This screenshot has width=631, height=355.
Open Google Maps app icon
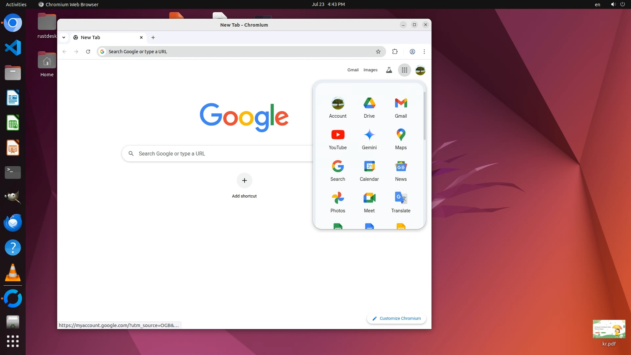pyautogui.click(x=401, y=139)
